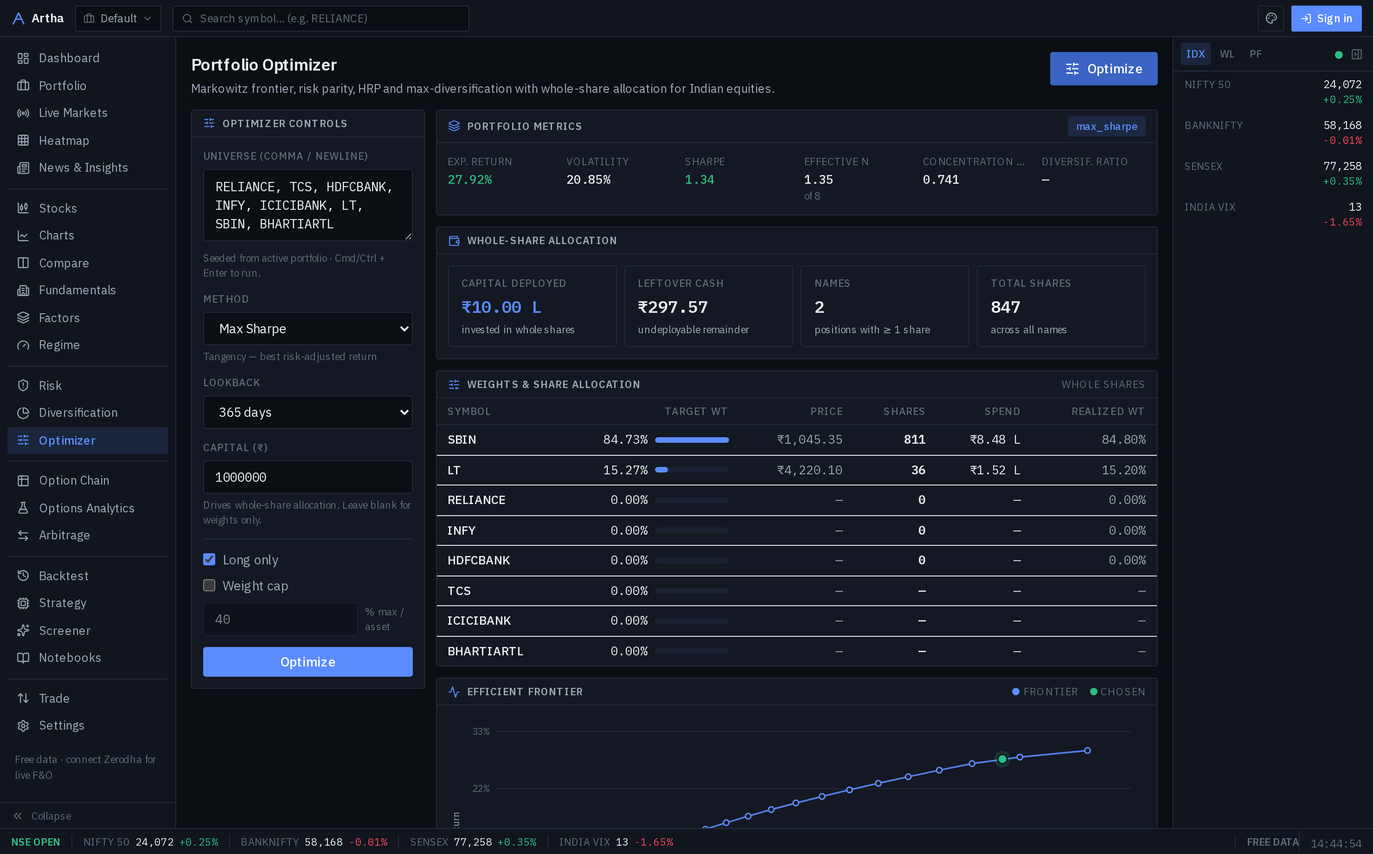Click the symbol search field
Viewport: 1373px width, 854px height.
(321, 19)
